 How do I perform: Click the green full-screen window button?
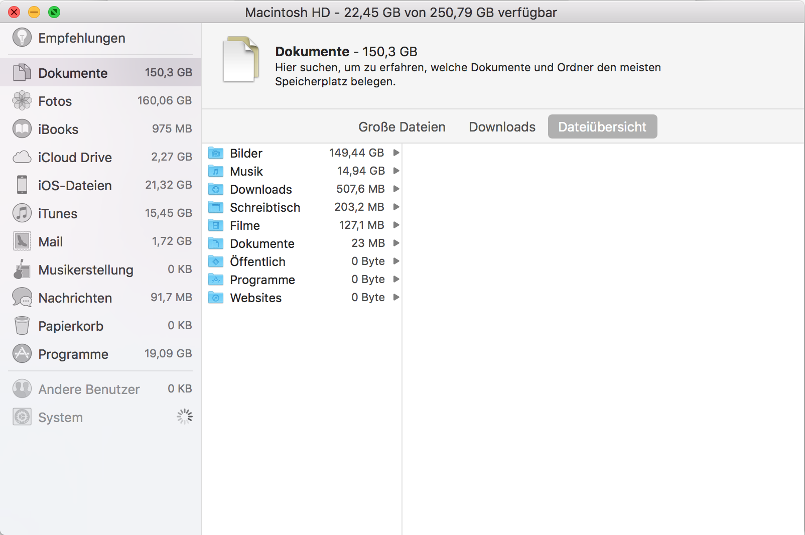coord(54,12)
